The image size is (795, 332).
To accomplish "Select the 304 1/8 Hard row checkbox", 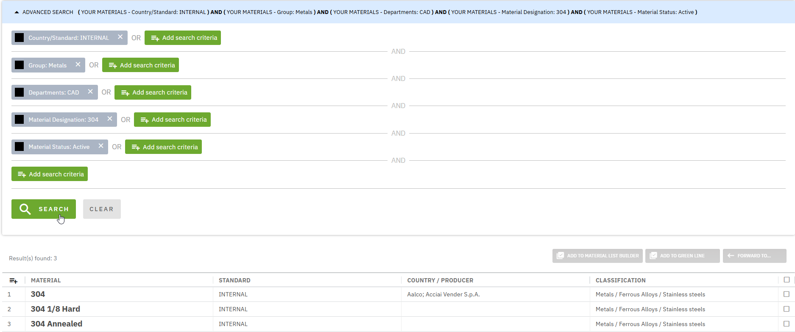I will tap(787, 309).
